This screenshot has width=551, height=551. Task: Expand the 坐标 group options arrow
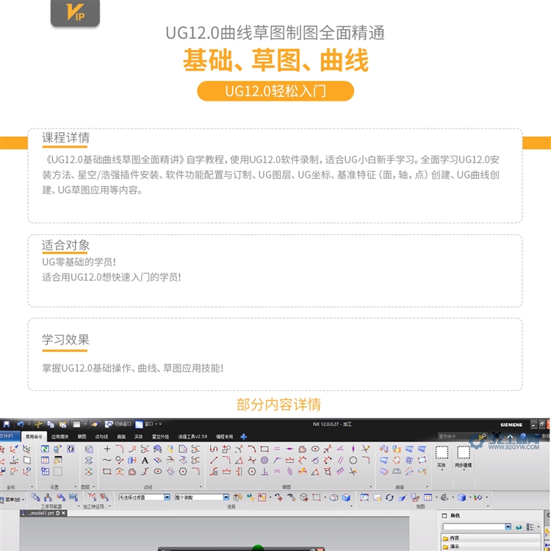32,486
